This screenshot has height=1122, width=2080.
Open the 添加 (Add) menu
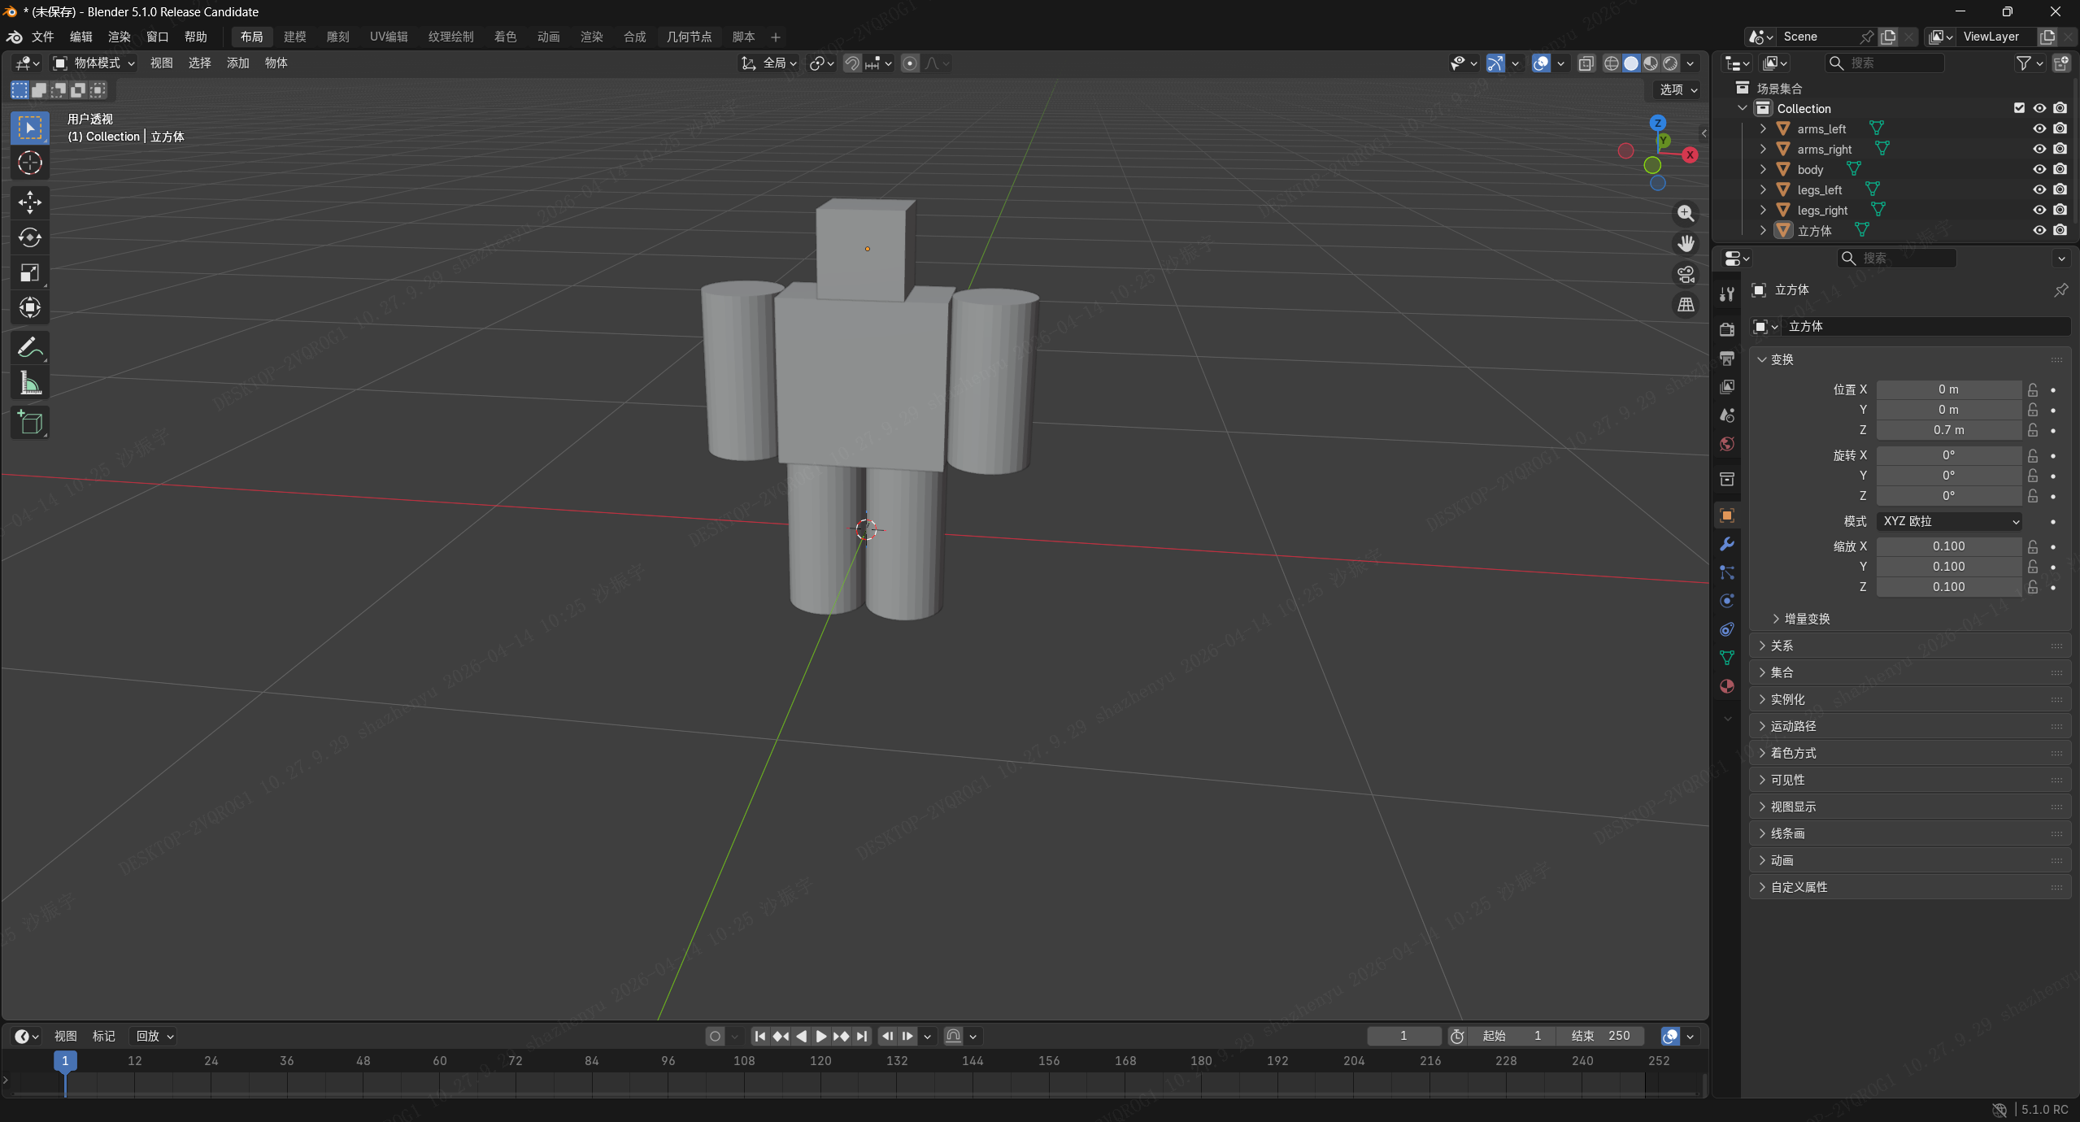coord(237,63)
